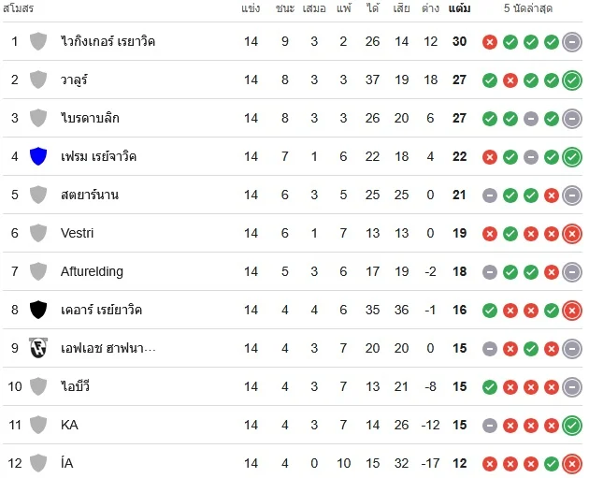Click the black shield crest of rank 8 team
This screenshot has width=589, height=478.
pyautogui.click(x=38, y=310)
